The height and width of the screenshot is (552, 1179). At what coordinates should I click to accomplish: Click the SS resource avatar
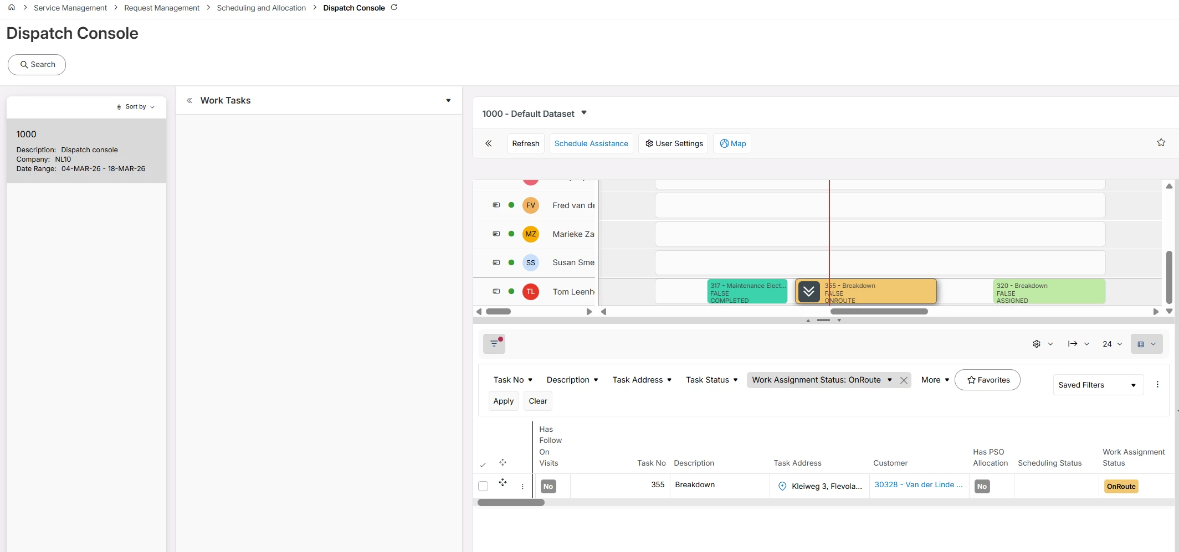point(531,263)
